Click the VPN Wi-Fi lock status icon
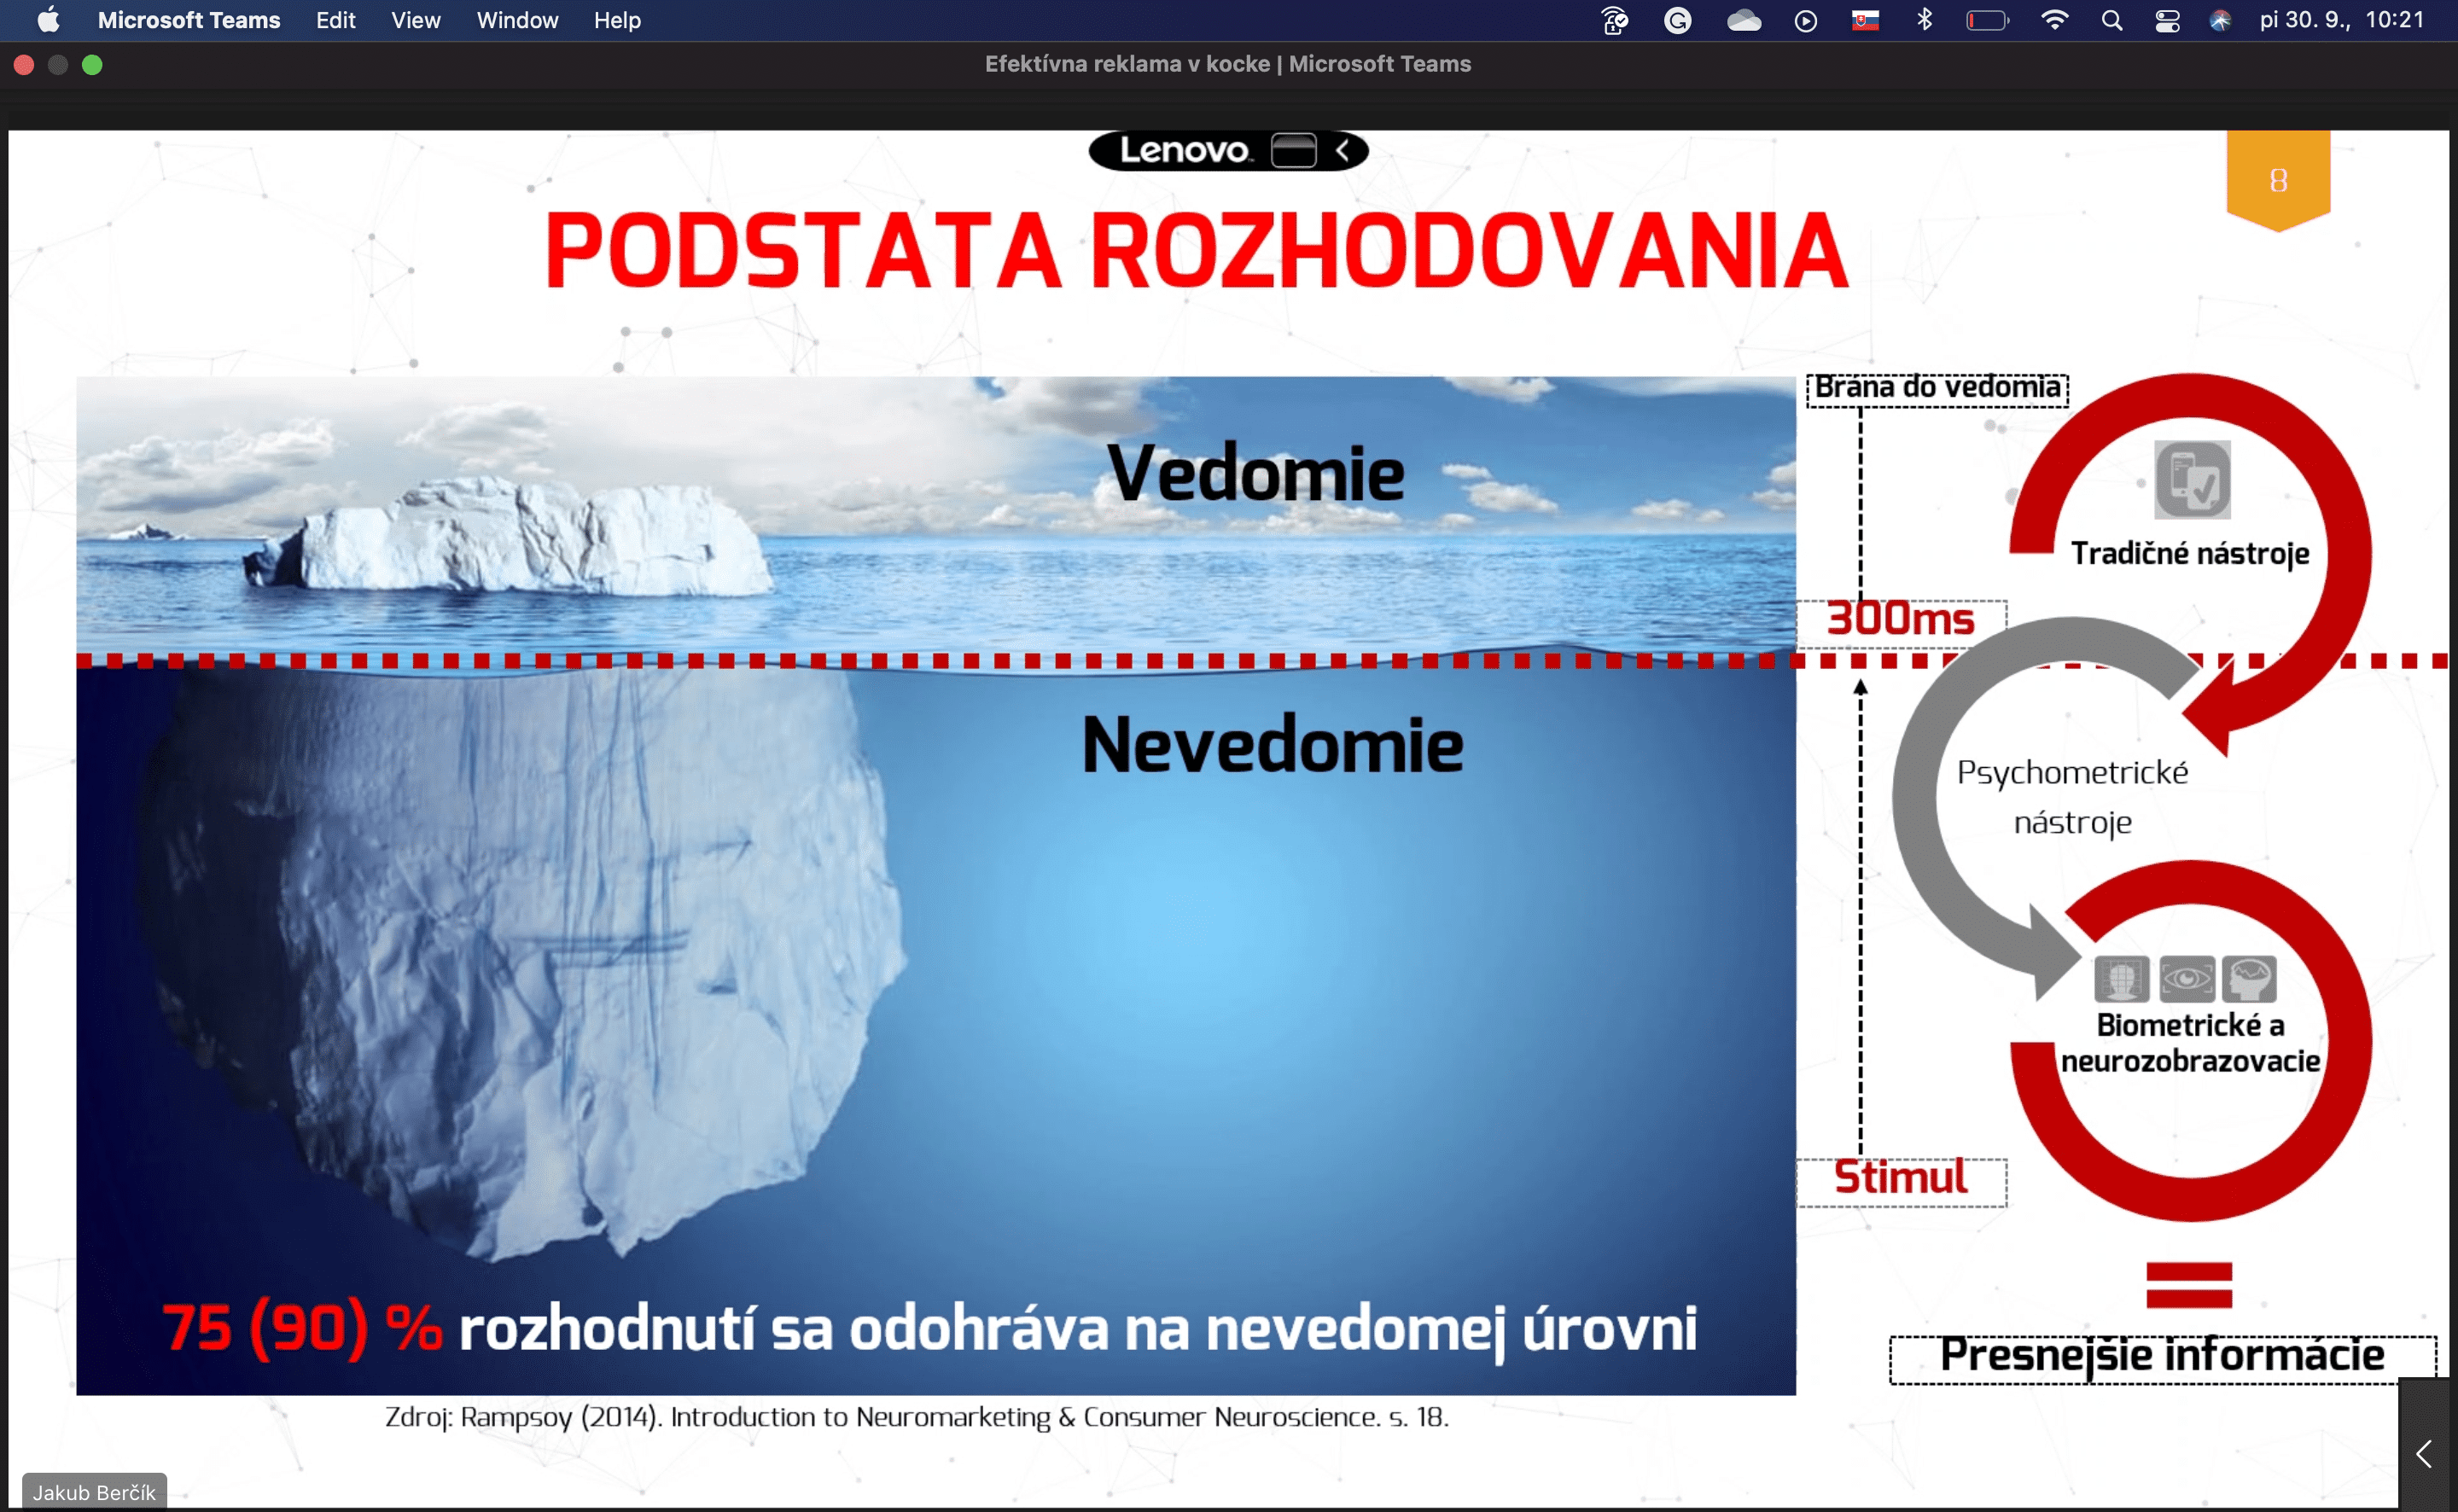Screen dimensions: 2458x1512 pos(1615,20)
